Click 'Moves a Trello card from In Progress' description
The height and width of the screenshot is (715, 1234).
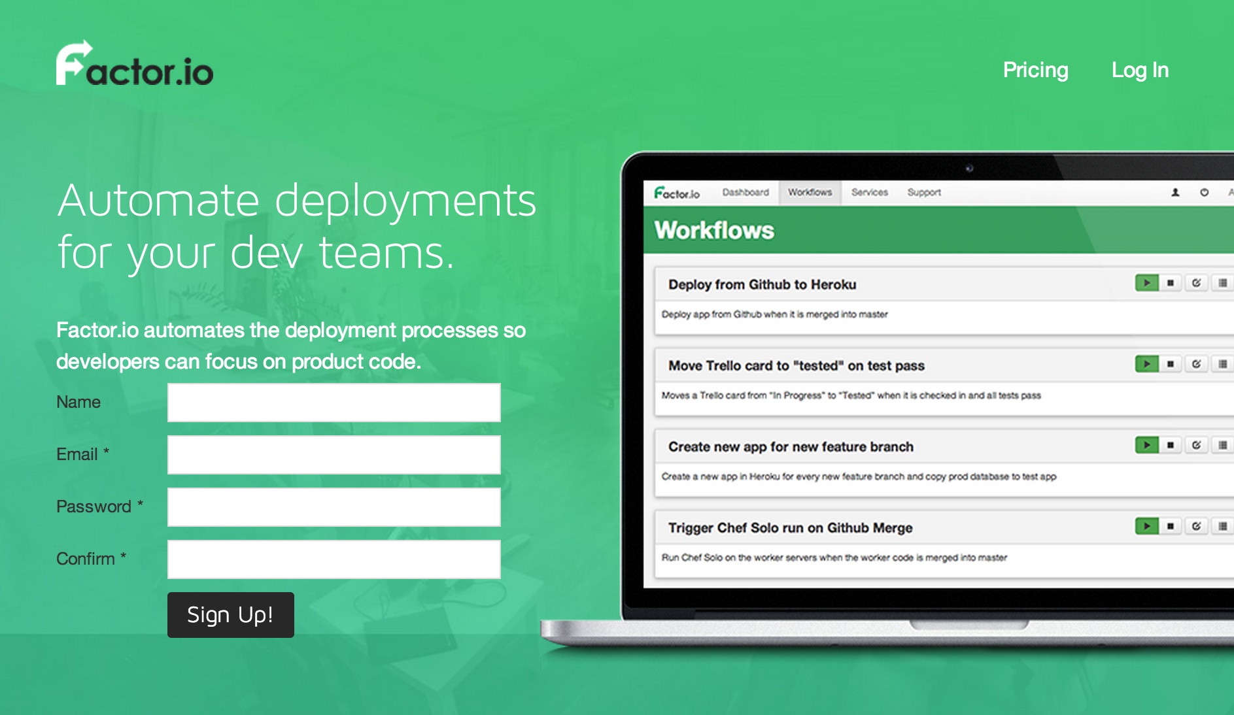coord(851,395)
